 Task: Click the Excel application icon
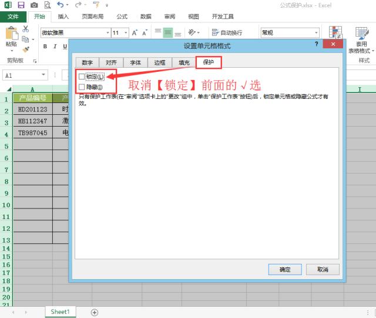[8, 5]
